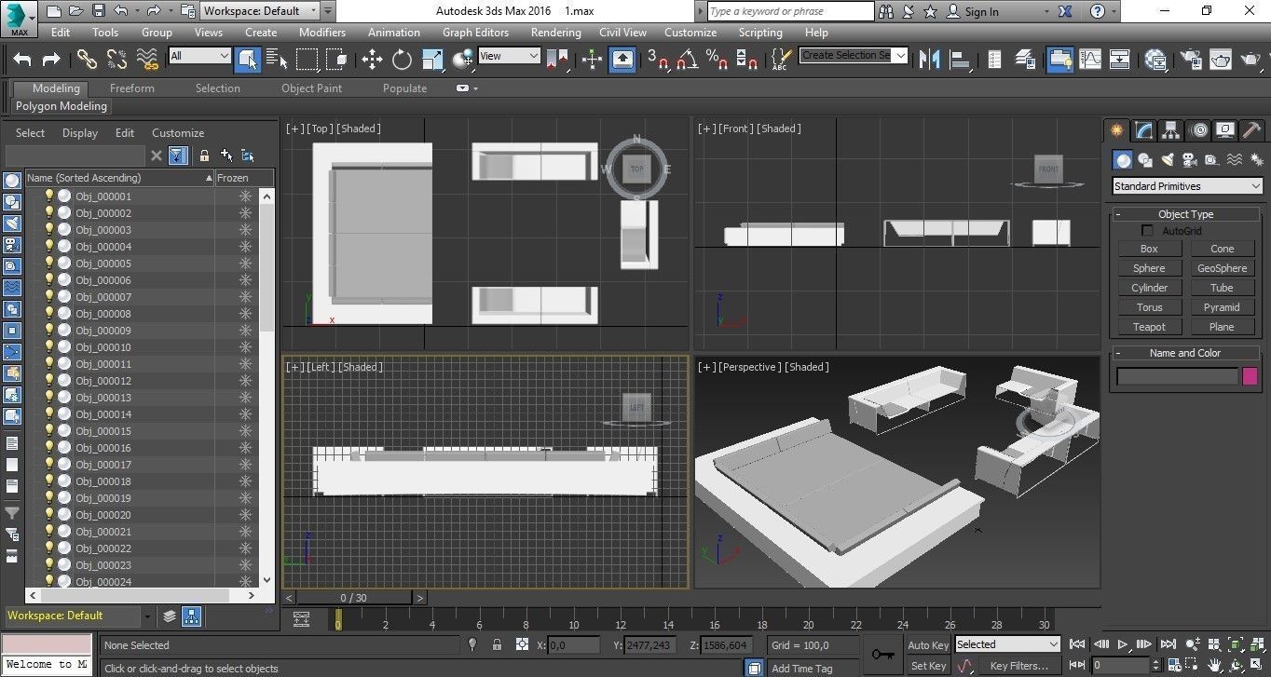Pick the Rectangular Selection Region tool
The height and width of the screenshot is (677, 1271).
coord(307,59)
